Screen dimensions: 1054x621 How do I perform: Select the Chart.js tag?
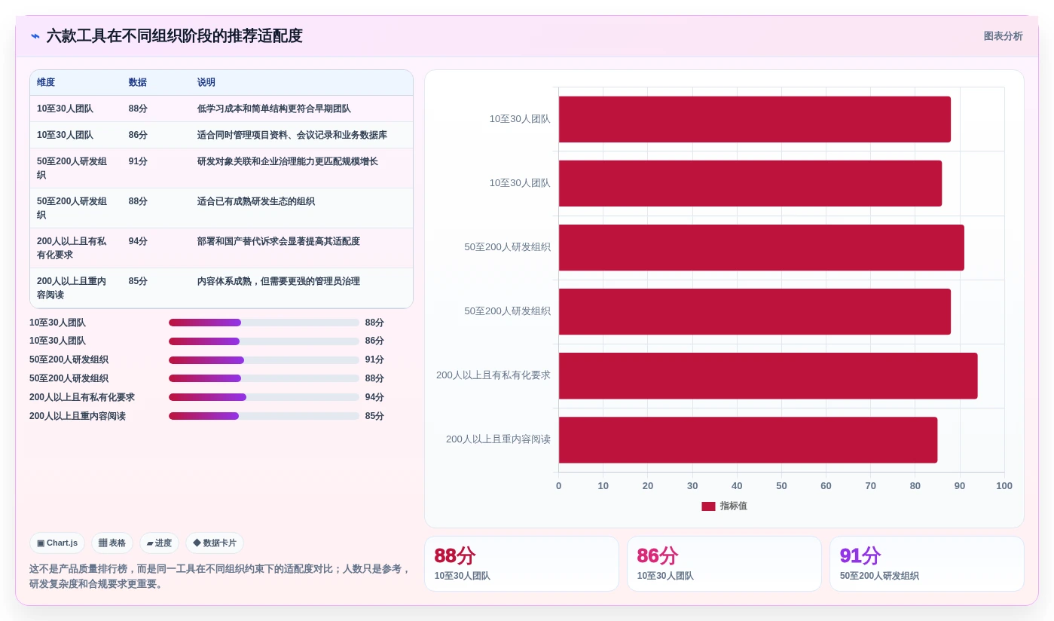point(57,543)
